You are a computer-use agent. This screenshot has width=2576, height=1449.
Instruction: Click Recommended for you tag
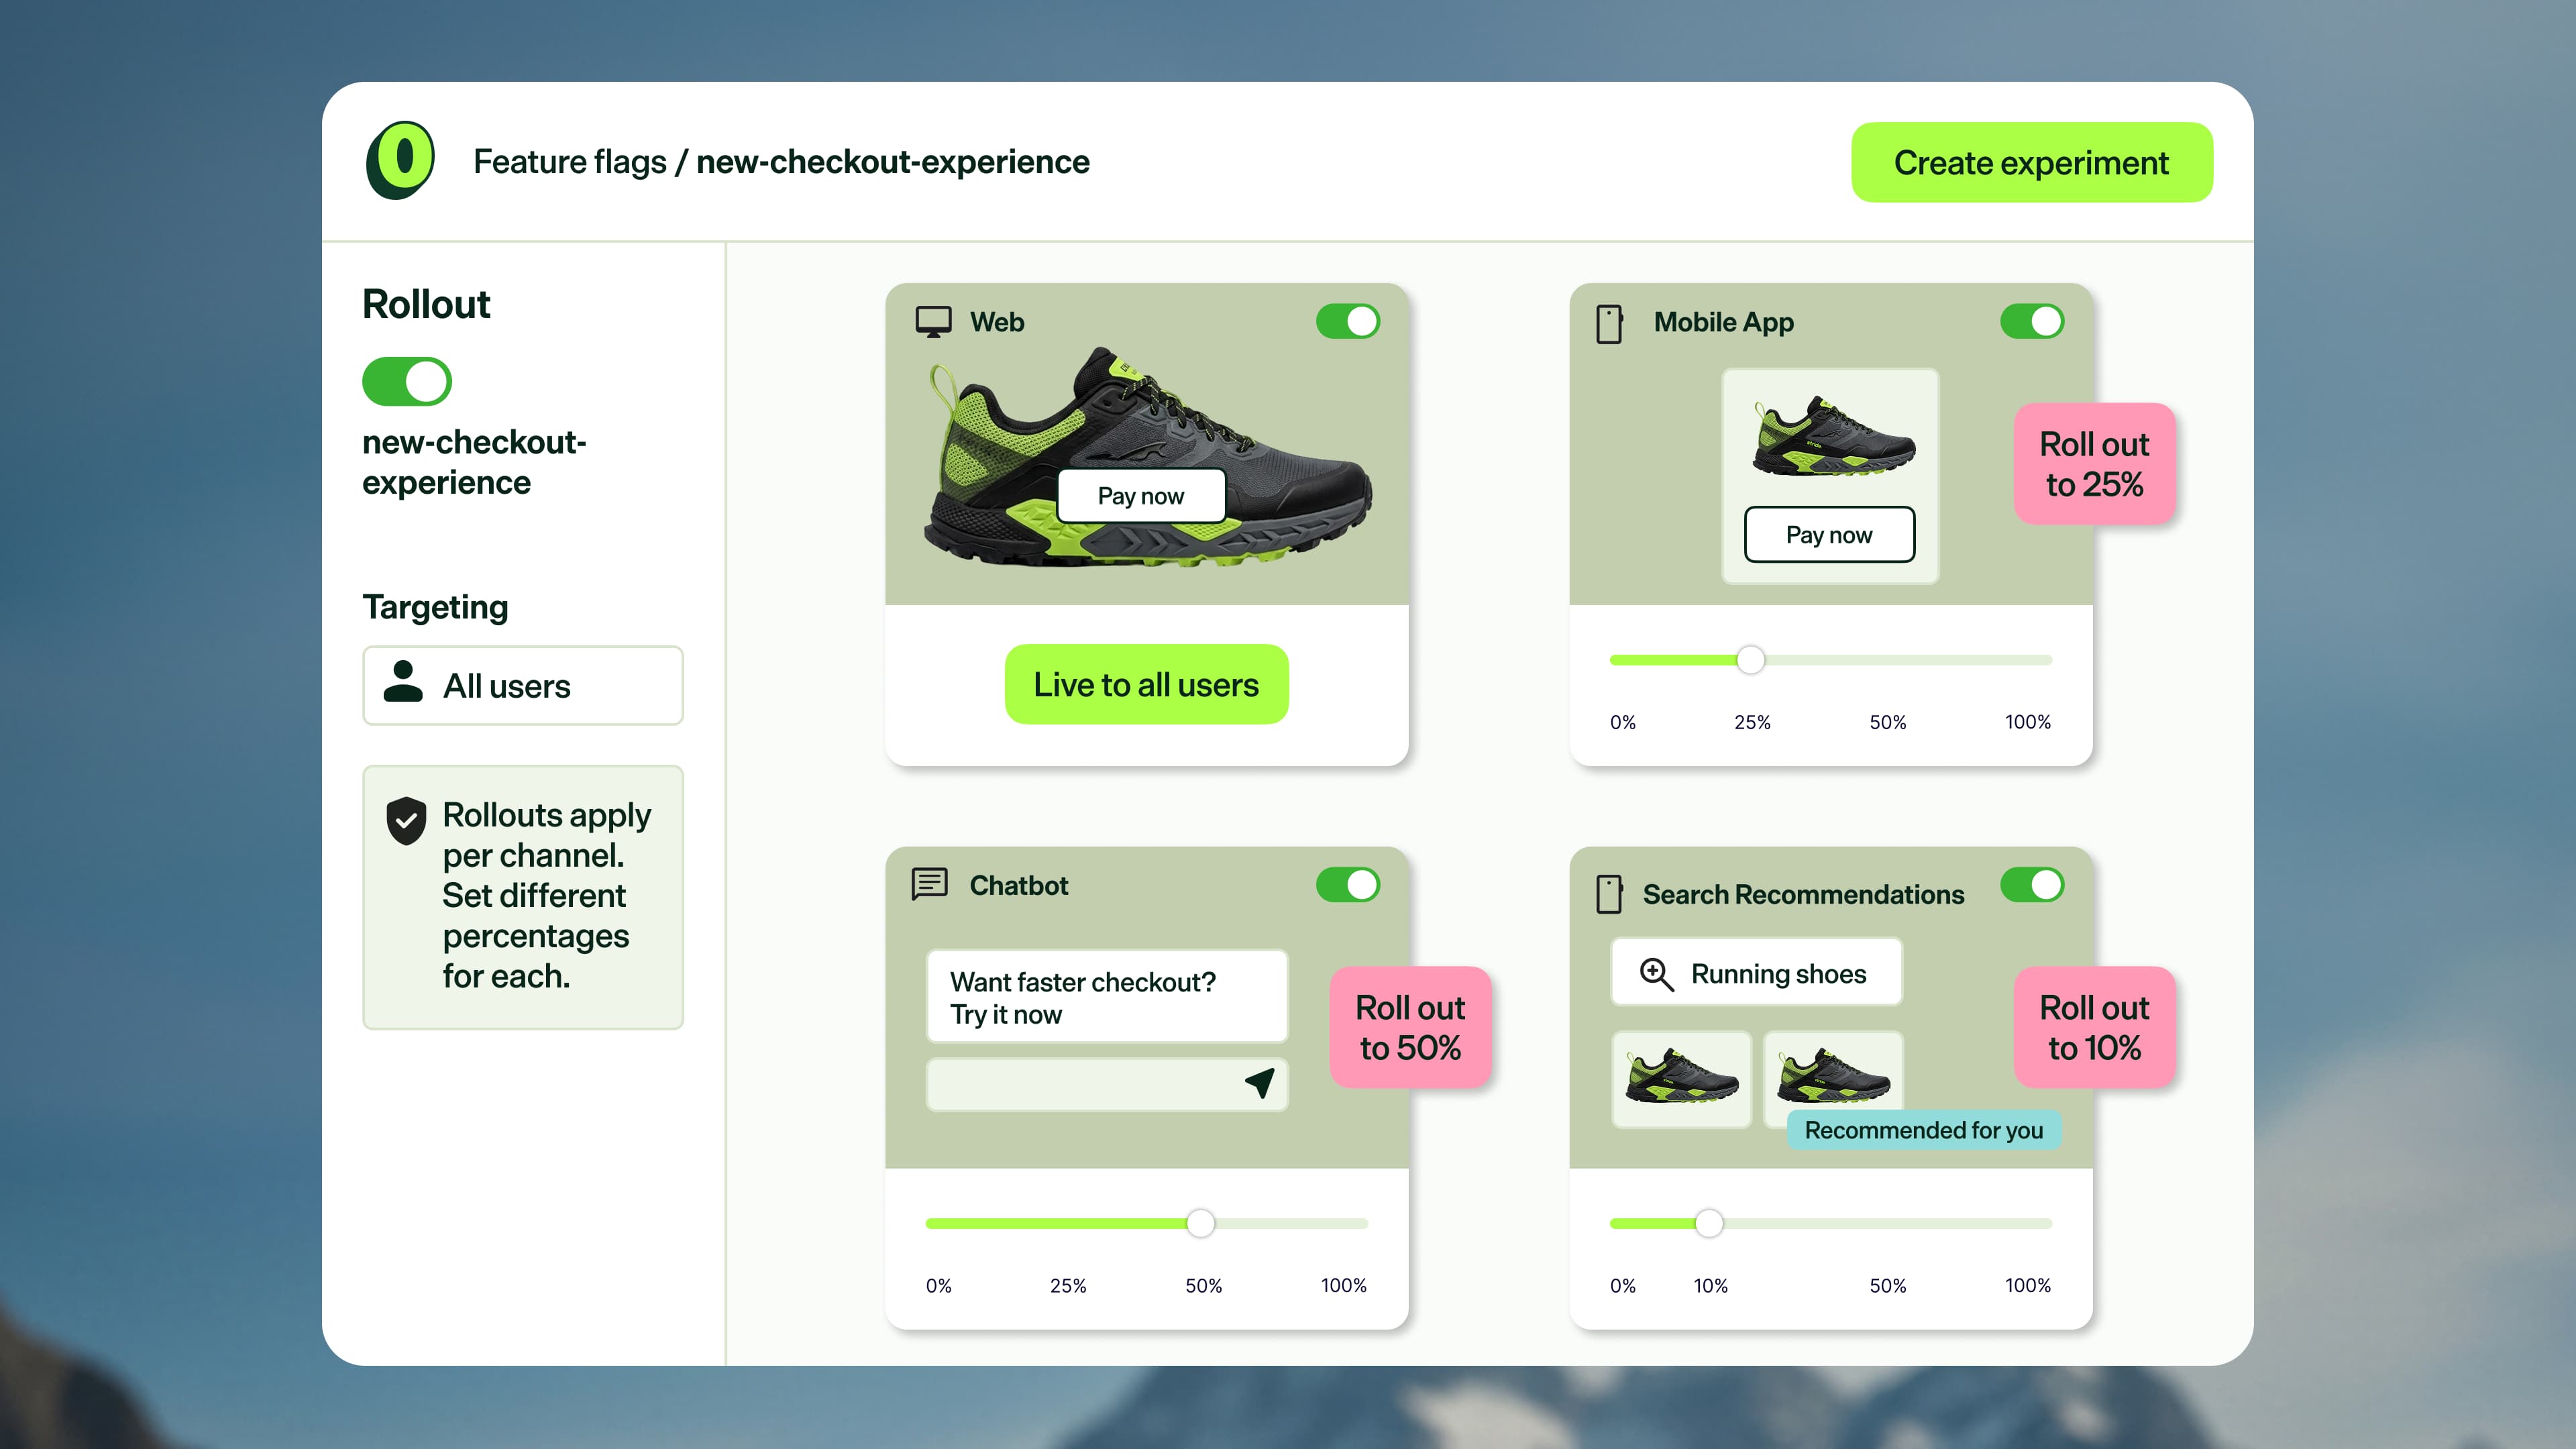(1923, 1130)
